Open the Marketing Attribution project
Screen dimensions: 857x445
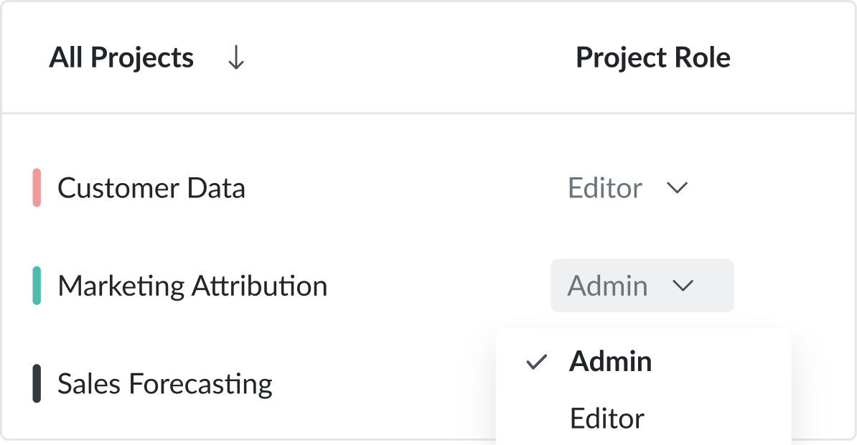click(x=192, y=286)
